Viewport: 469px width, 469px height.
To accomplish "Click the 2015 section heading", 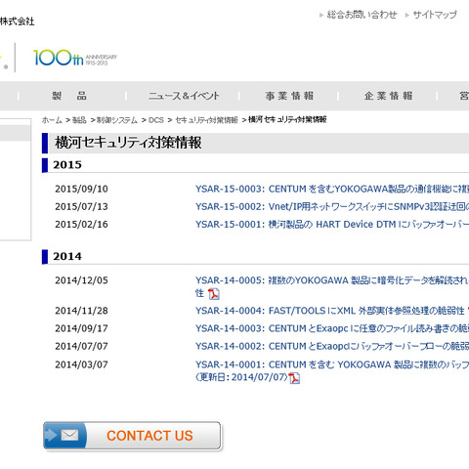I will tap(67, 165).
